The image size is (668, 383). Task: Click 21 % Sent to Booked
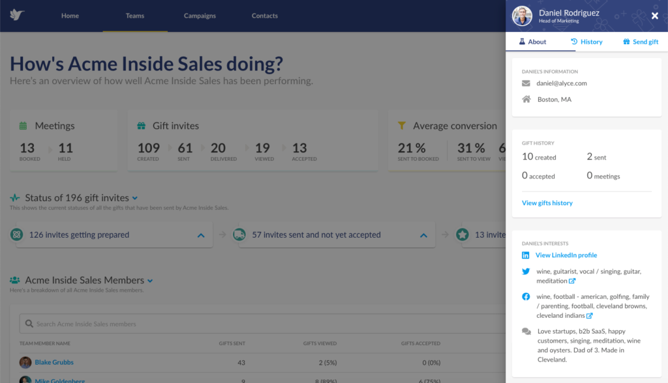412,148
